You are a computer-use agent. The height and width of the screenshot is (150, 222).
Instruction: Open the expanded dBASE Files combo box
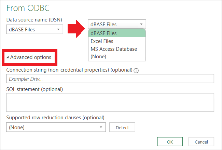pyautogui.click(x=117, y=24)
